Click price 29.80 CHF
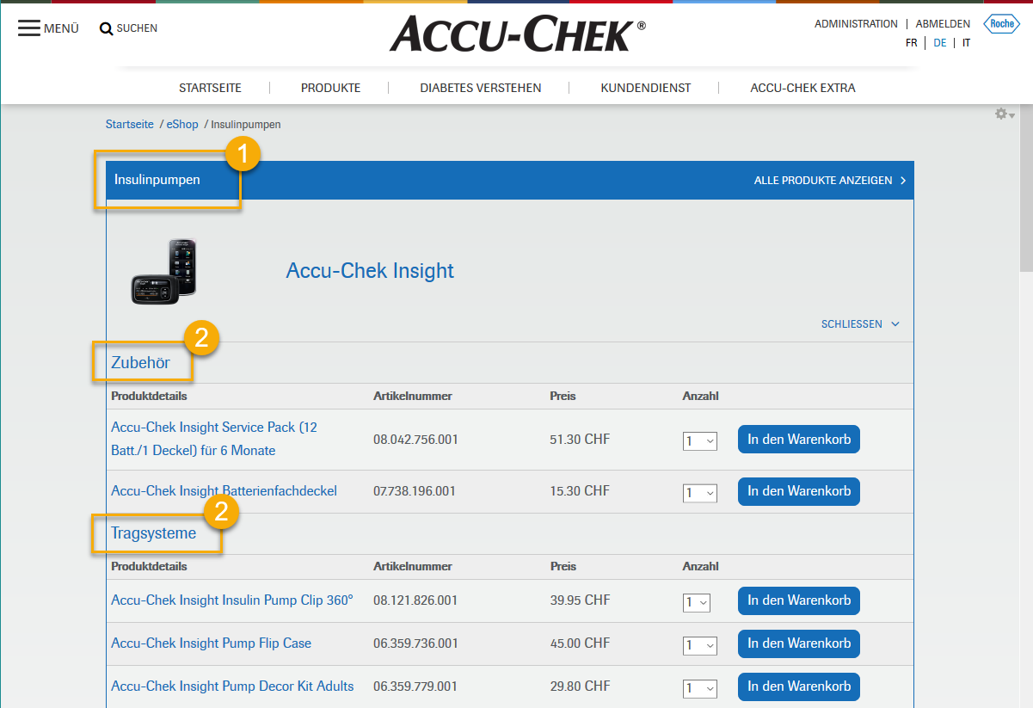This screenshot has width=1033, height=708. click(x=580, y=686)
